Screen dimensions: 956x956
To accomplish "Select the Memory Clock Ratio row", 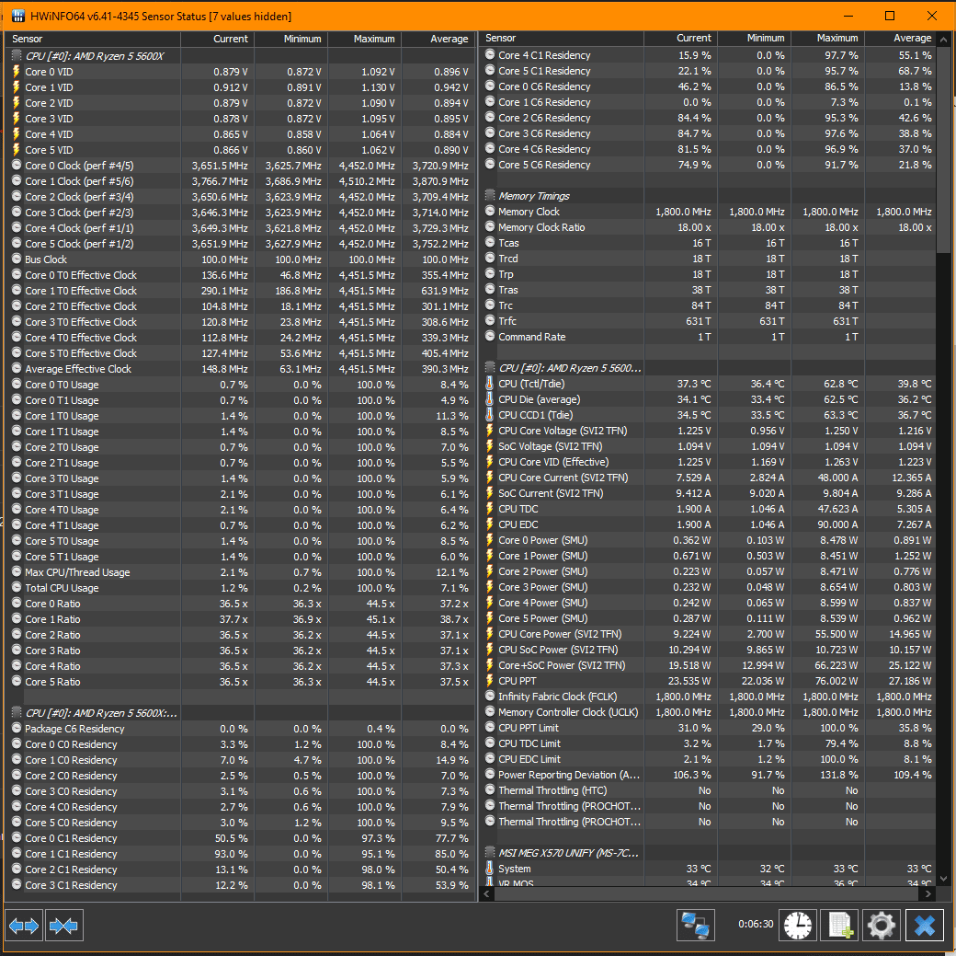I will (x=708, y=227).
